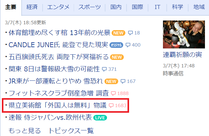Open 関東 8日は警報級大雪の可能性 article
209x136 pixels.
pyautogui.click(x=54, y=69)
